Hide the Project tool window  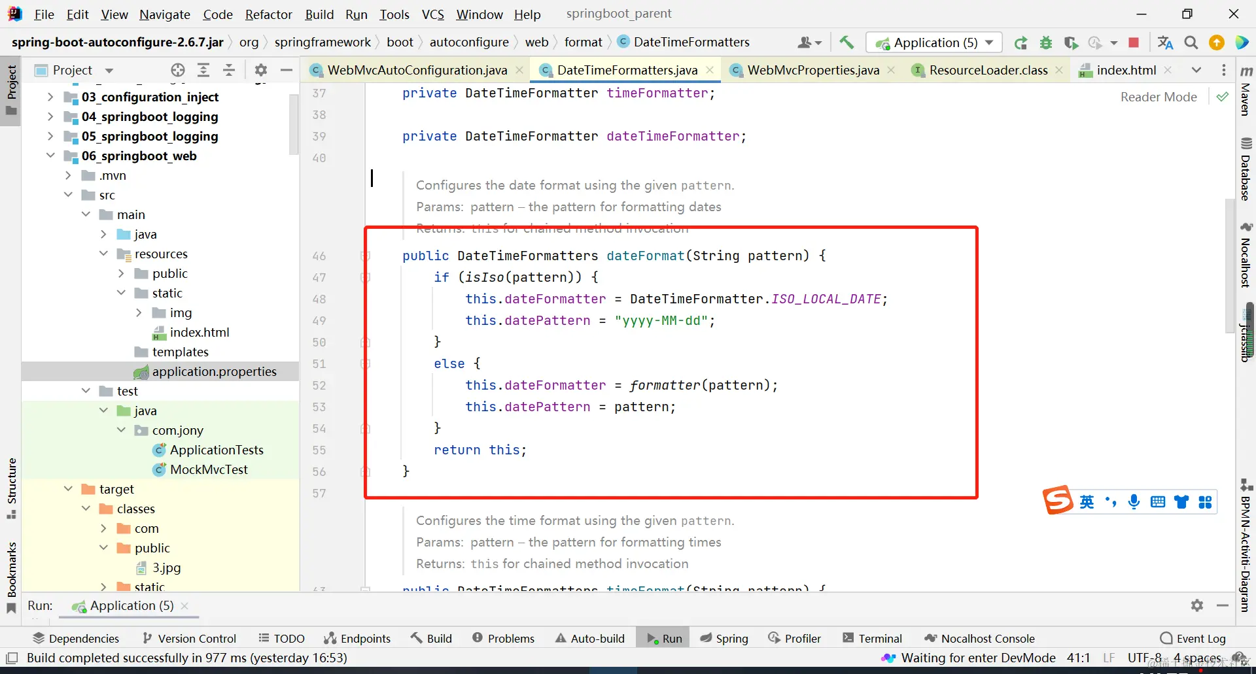point(286,70)
